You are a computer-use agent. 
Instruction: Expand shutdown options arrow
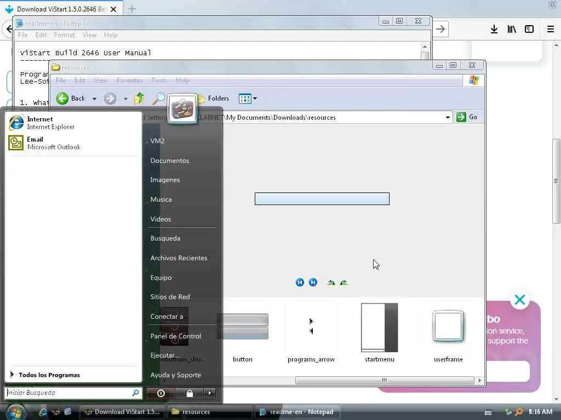(x=210, y=393)
